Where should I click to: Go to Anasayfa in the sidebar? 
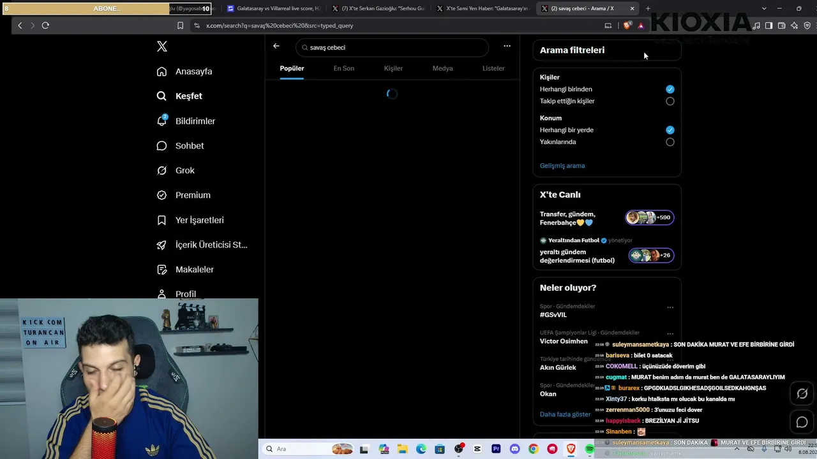tap(184, 71)
